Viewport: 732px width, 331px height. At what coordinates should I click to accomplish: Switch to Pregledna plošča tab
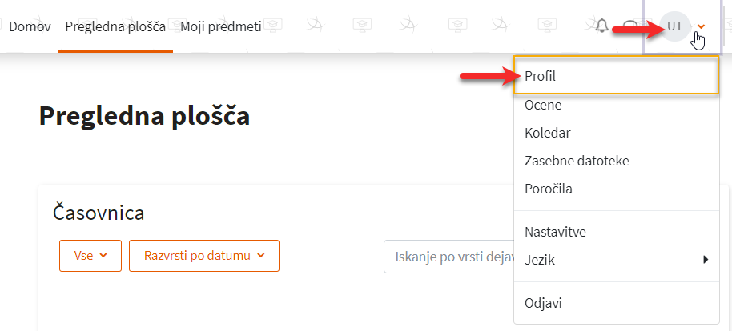(x=115, y=26)
